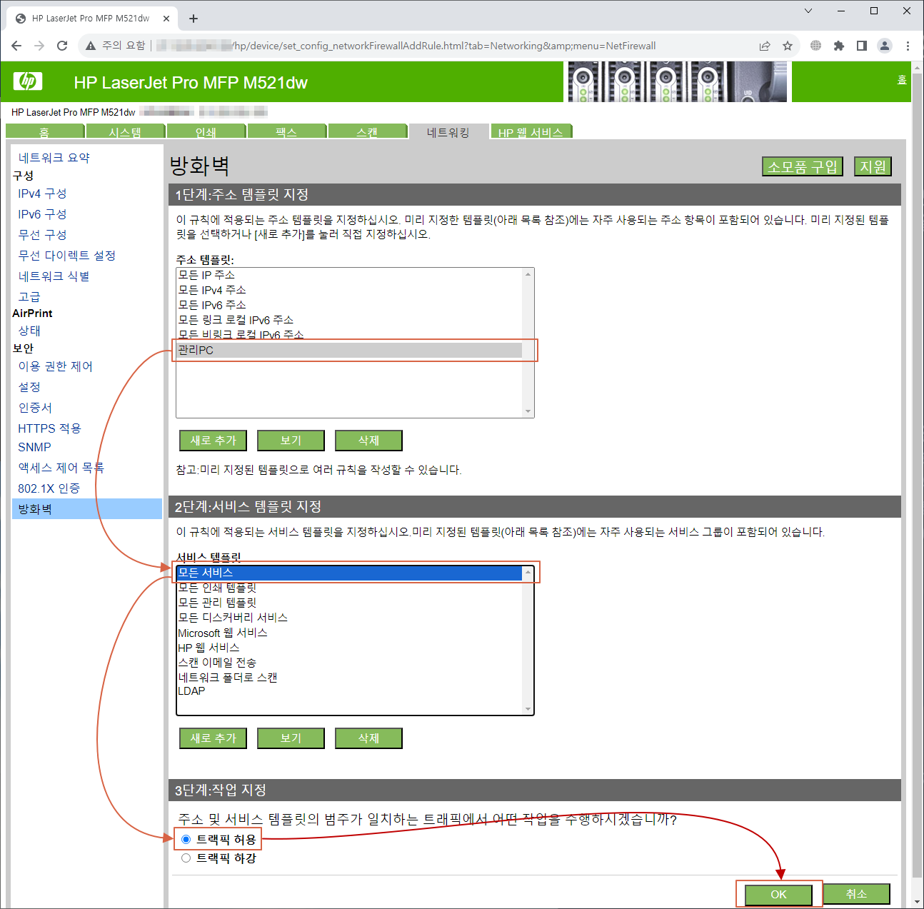Image resolution: width=924 pixels, height=909 pixels.
Task: Click the browser back arrow
Action: click(16, 46)
